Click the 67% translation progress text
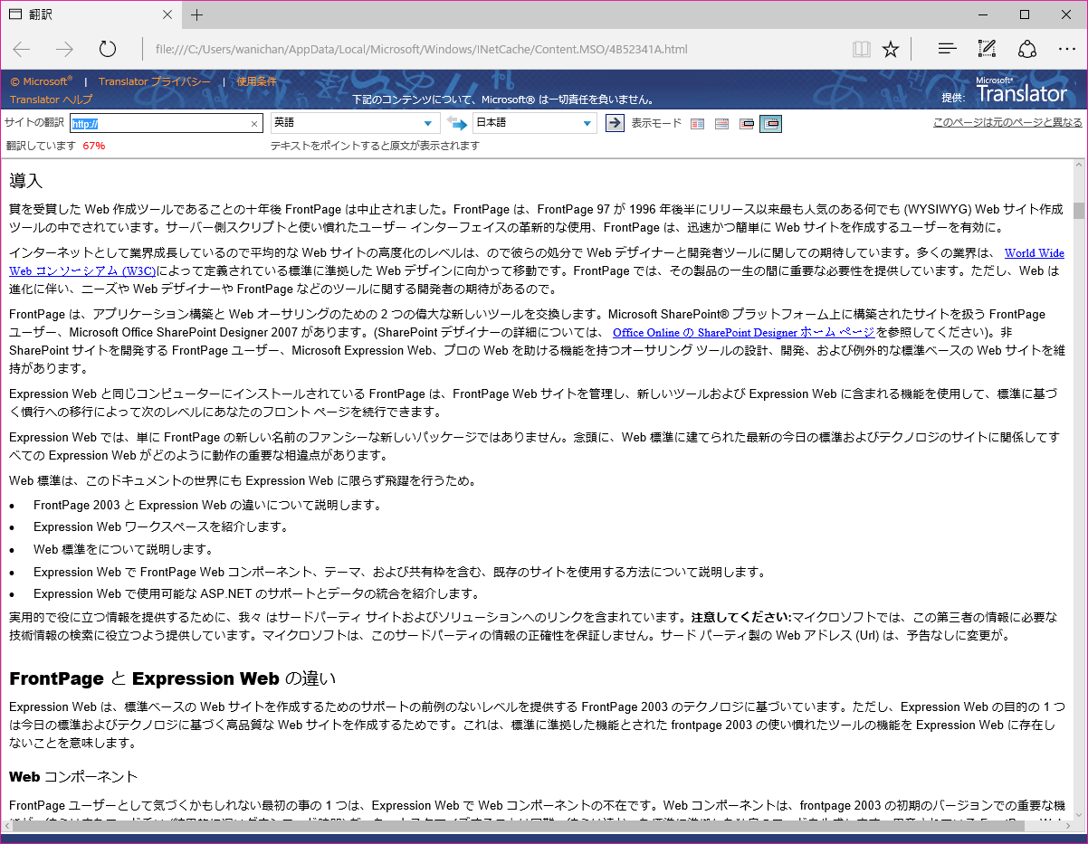This screenshot has height=844, width=1088. pos(93,145)
